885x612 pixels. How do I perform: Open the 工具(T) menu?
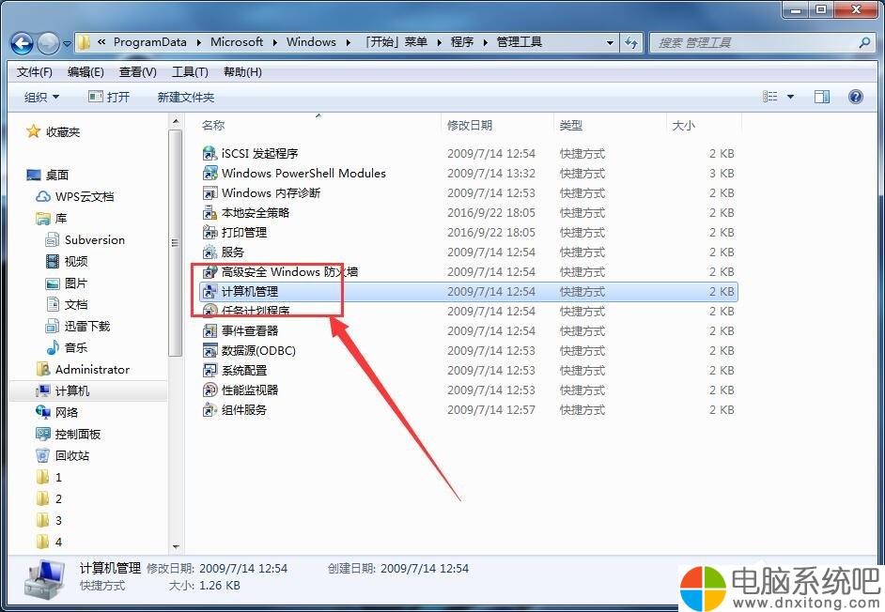coord(190,72)
